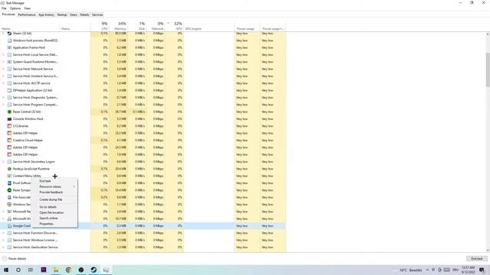
Task: Open File Explorer from the taskbar
Action: [x=56, y=270]
